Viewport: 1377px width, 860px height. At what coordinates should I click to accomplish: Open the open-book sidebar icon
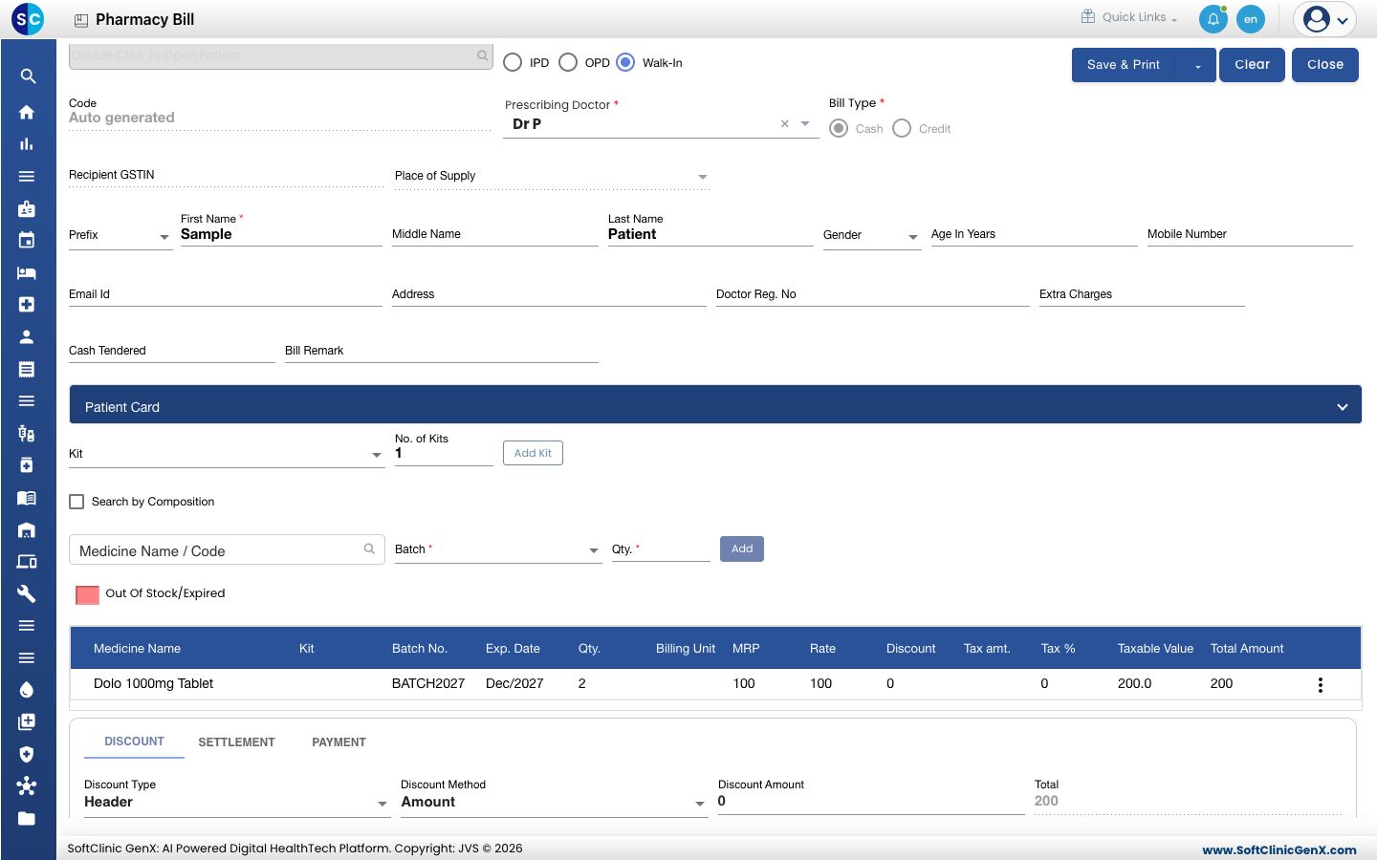(27, 498)
